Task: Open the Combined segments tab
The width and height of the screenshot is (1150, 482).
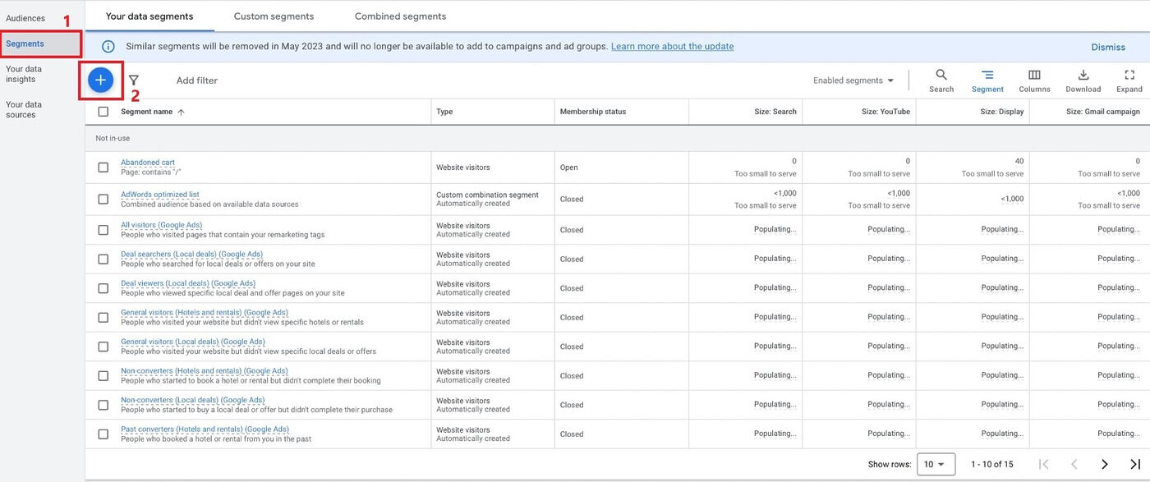Action: (400, 16)
